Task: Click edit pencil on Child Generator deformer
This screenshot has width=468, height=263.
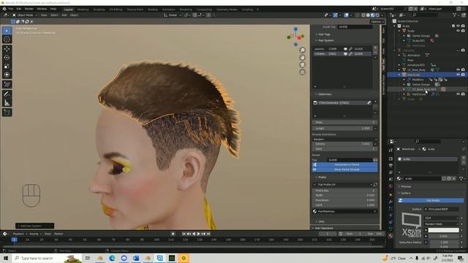Action: (x=369, y=102)
